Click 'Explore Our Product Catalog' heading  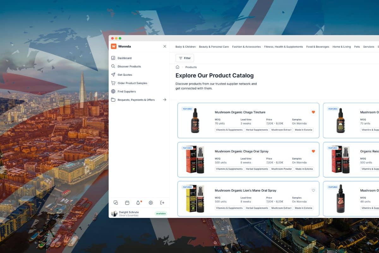point(214,76)
